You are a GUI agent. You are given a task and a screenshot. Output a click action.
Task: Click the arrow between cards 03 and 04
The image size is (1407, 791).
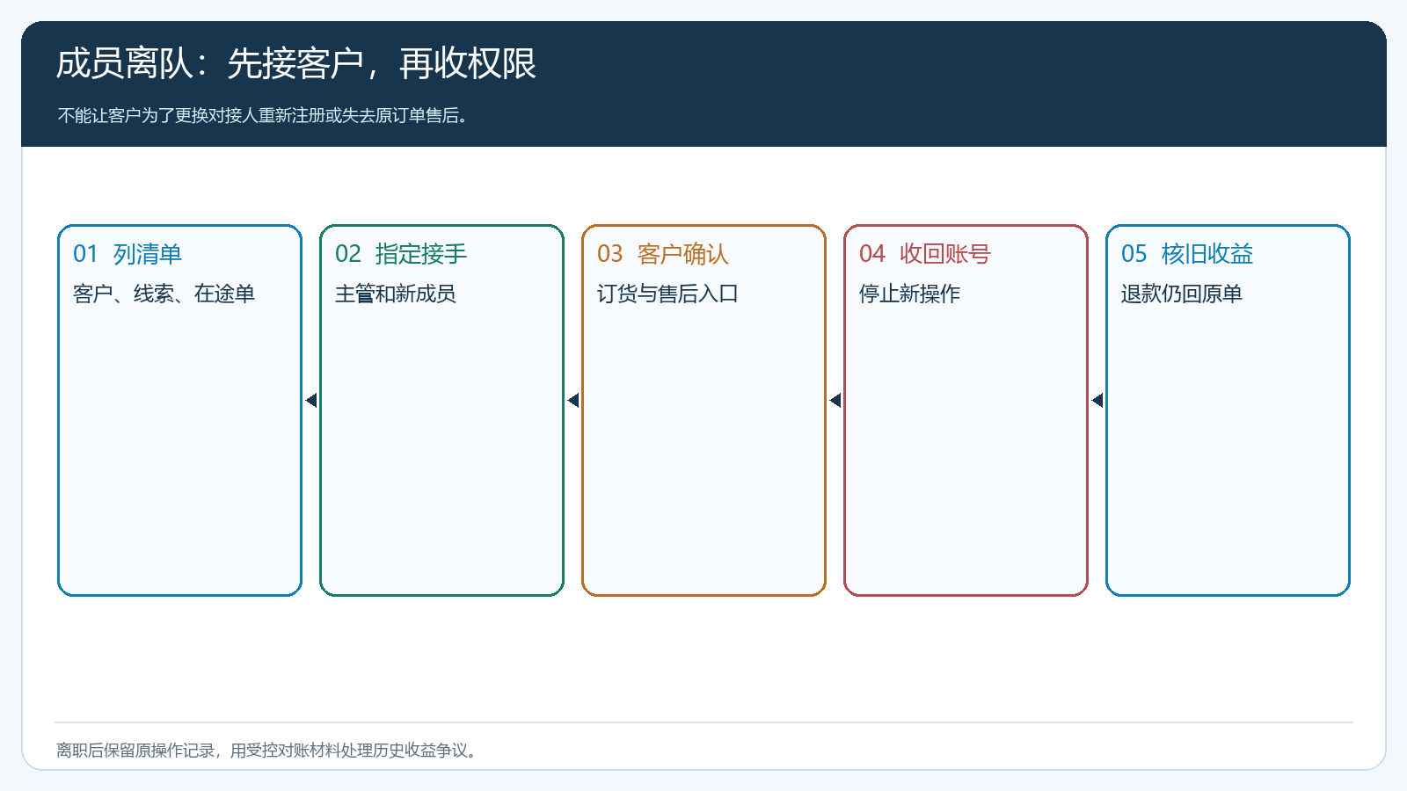pos(835,401)
